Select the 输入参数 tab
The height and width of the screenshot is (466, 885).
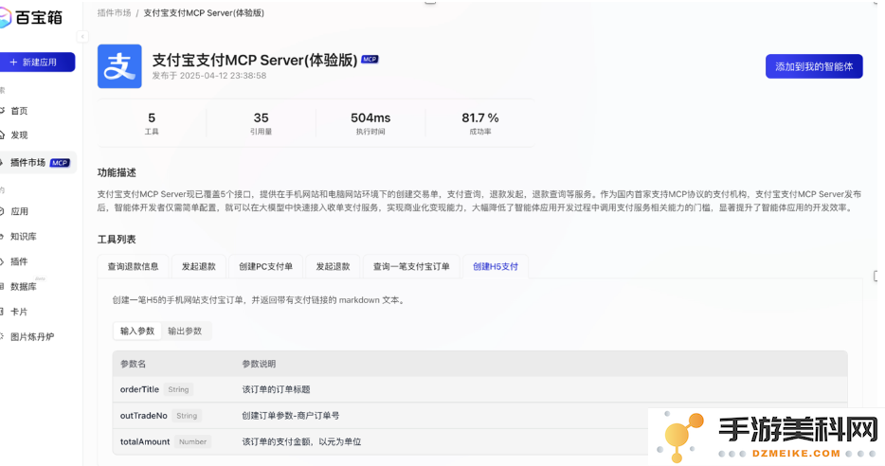point(137,332)
